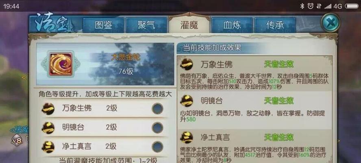Click the yellow left arrow at panel edge
This screenshot has width=361, height=163.
[x=24, y=77]
